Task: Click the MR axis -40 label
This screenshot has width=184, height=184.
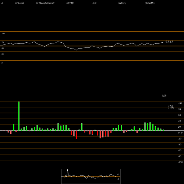Action: [180, 145]
